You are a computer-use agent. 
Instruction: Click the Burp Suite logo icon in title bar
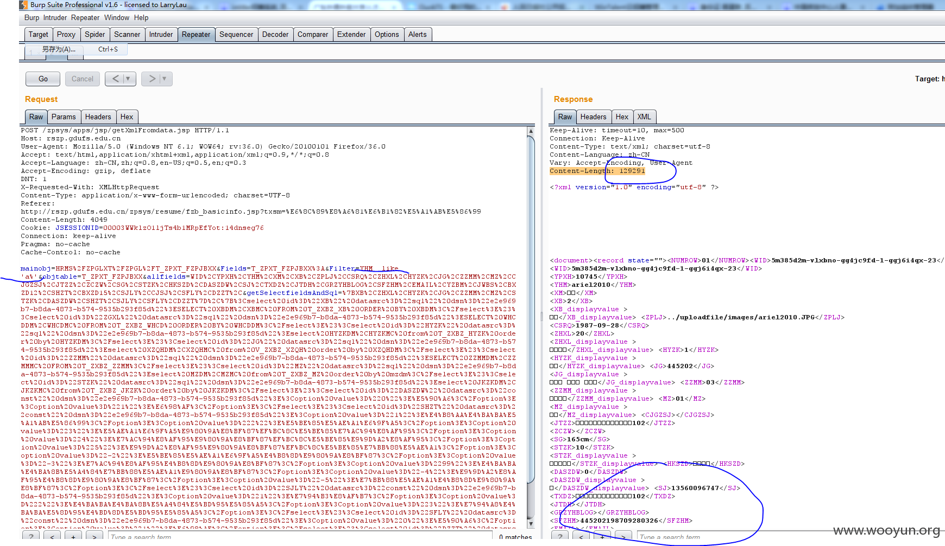[x=23, y=5]
